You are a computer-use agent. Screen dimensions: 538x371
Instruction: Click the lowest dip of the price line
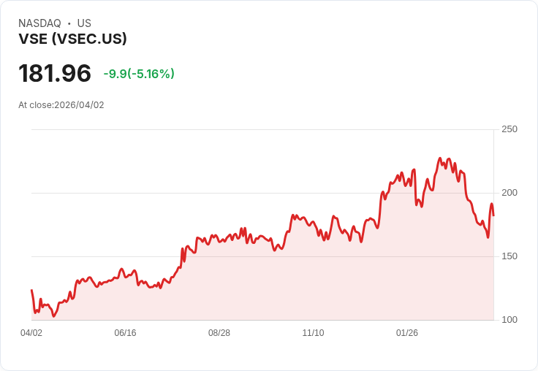tap(53, 316)
